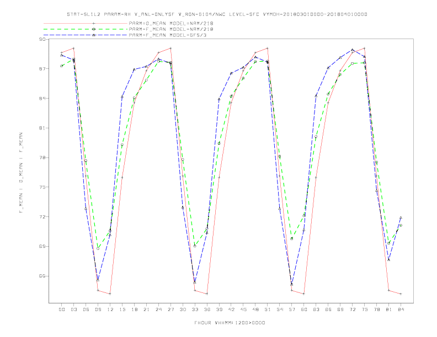This screenshot has height=337, width=437.
Task: Click x-axis forecast hour label 33
Action: click(x=195, y=309)
